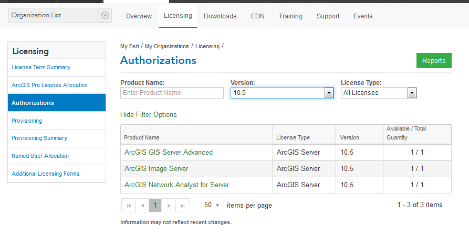This screenshot has height=237, width=469.
Task: Go to next page arrow
Action: pos(169,205)
